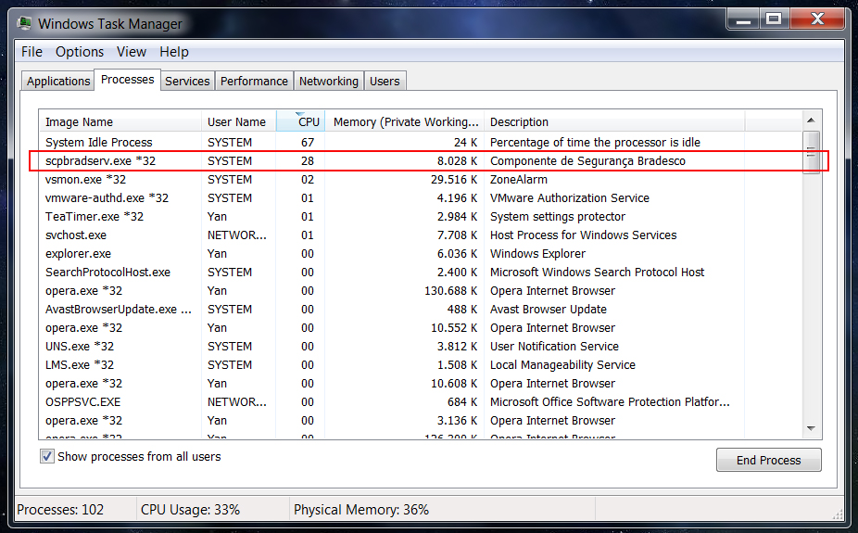Click Microsoft Windows Search Protocol Host description

coord(597,273)
